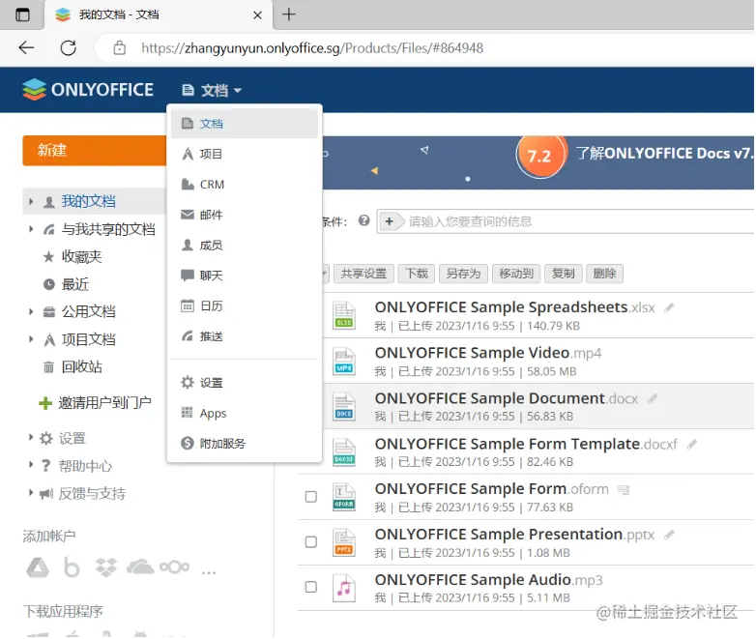Open 我的文档 in sidebar
This screenshot has height=639, width=756.
88,202
